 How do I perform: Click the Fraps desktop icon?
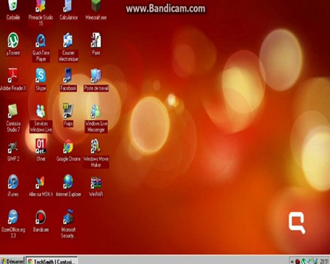68,111
